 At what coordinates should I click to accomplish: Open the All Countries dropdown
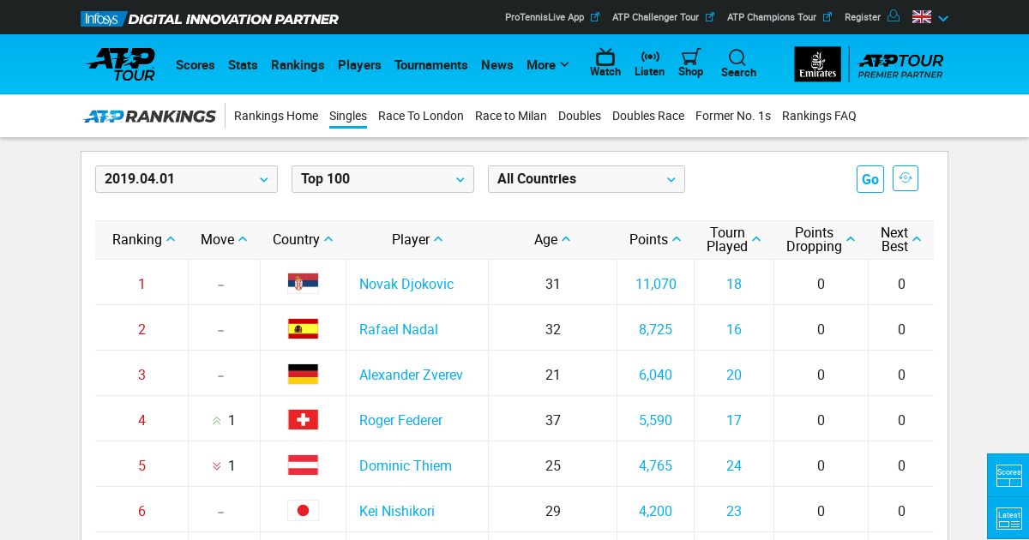(586, 179)
